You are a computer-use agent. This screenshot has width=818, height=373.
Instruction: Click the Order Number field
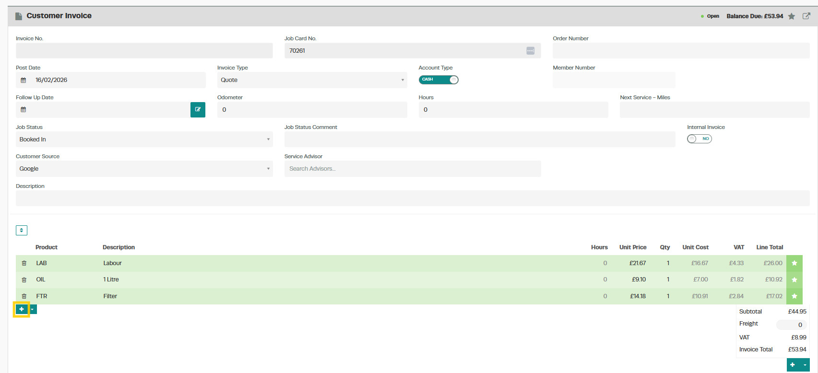pyautogui.click(x=681, y=51)
